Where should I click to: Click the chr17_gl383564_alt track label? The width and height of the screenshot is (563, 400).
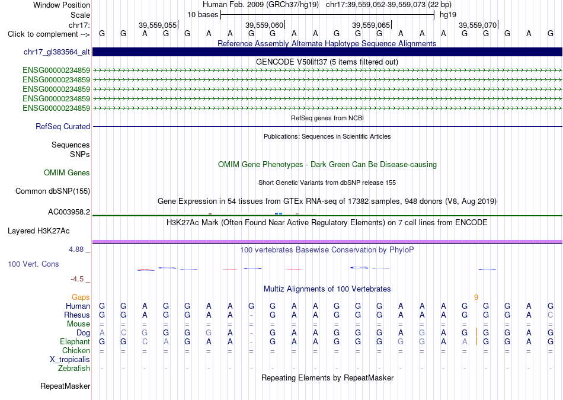point(57,52)
